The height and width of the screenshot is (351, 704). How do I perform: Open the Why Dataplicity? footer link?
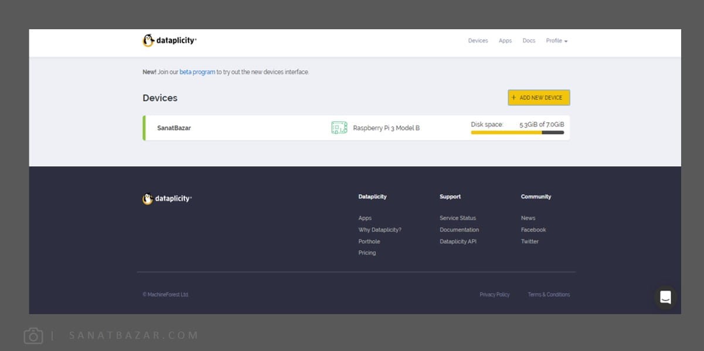coord(380,230)
